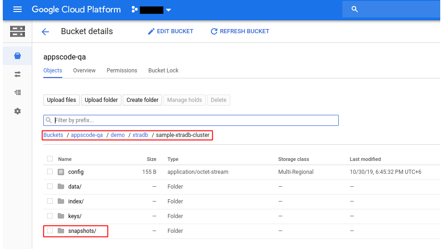This screenshot has height=249, width=443.
Task: Click the Upload files button
Action: pos(61,100)
